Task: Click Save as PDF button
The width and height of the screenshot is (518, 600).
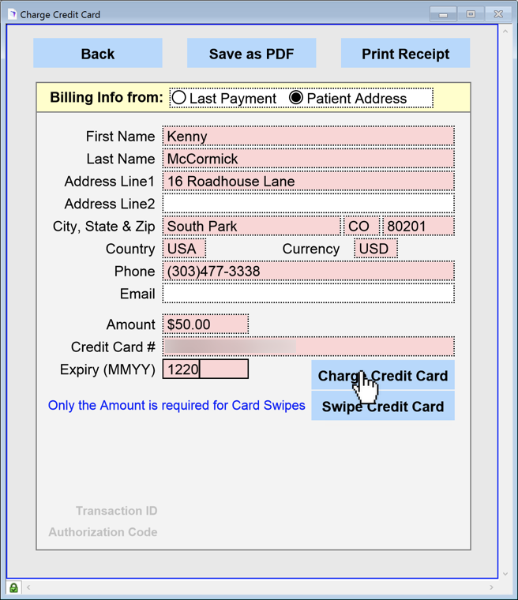Action: pyautogui.click(x=251, y=54)
